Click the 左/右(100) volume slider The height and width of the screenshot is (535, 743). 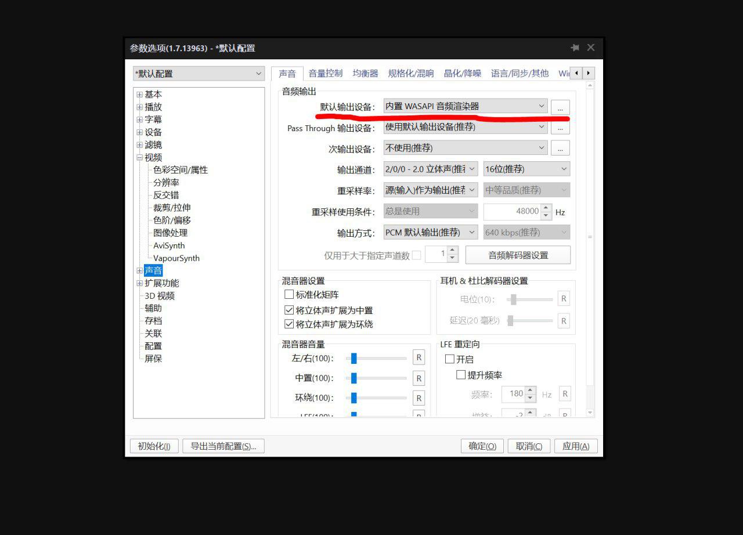click(376, 358)
